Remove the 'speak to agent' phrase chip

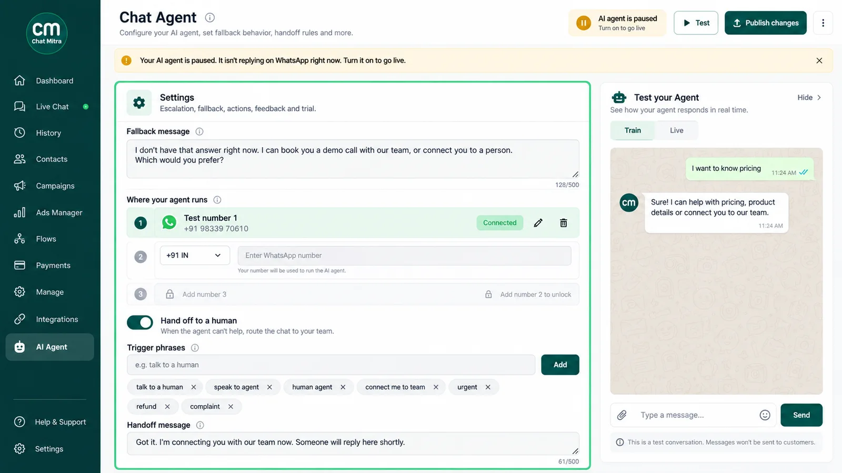269,387
